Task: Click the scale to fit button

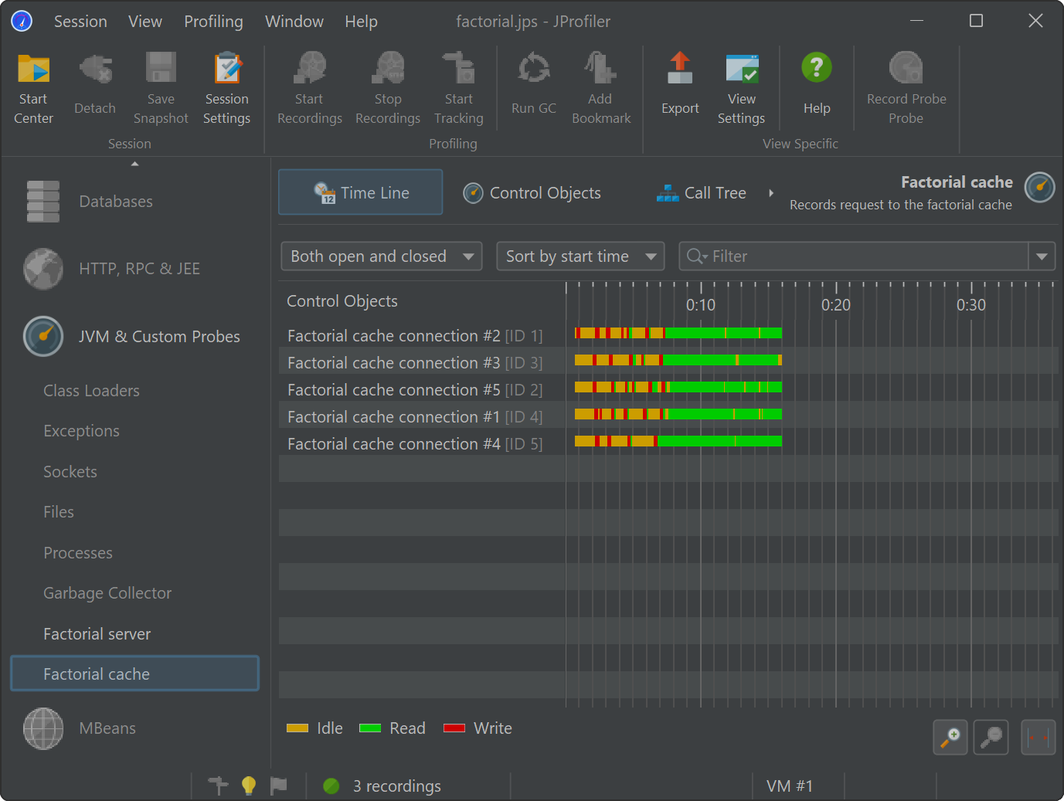Action: click(1039, 738)
